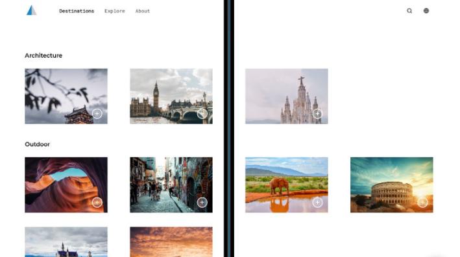Open the elephant at waterhole thumbnail
The image size is (460, 257).
pos(287,185)
